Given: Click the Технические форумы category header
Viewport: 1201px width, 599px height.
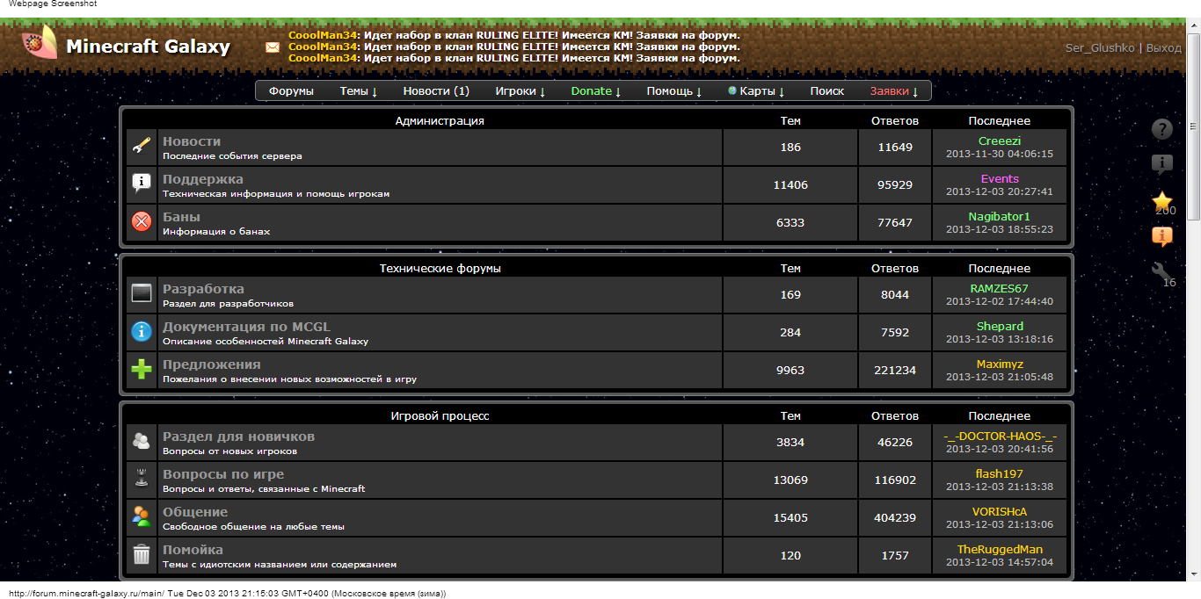Looking at the screenshot, I should click(x=440, y=268).
